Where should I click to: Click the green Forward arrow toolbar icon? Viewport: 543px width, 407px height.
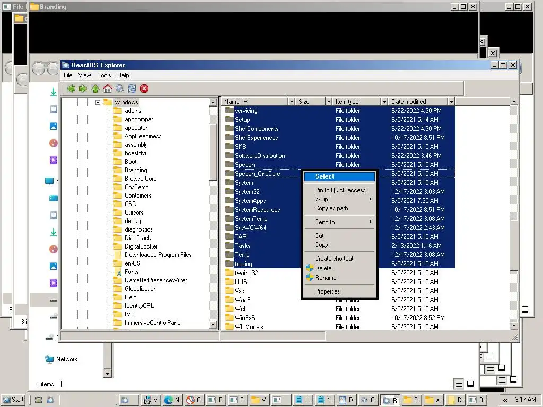pos(83,89)
